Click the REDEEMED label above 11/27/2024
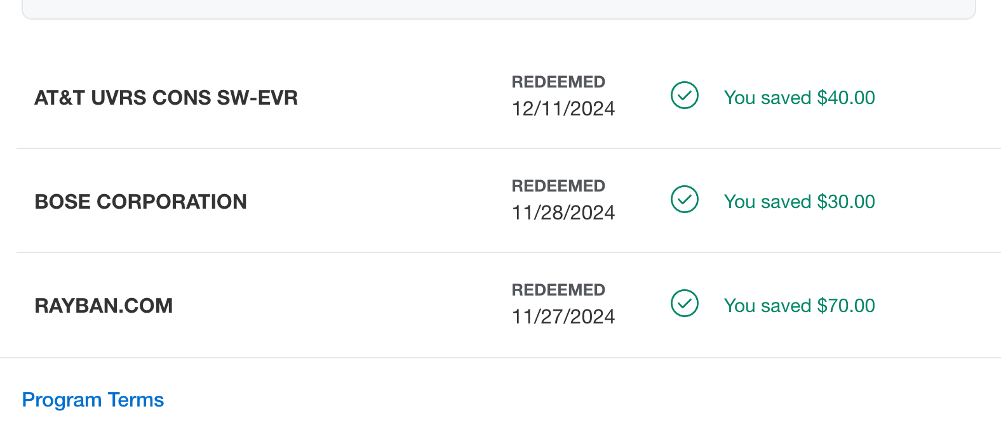This screenshot has width=1001, height=430. pyautogui.click(x=558, y=290)
